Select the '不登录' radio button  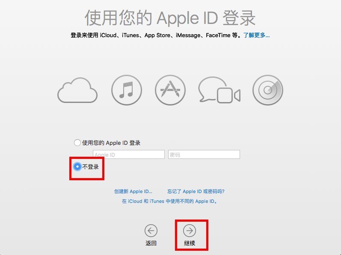77,167
